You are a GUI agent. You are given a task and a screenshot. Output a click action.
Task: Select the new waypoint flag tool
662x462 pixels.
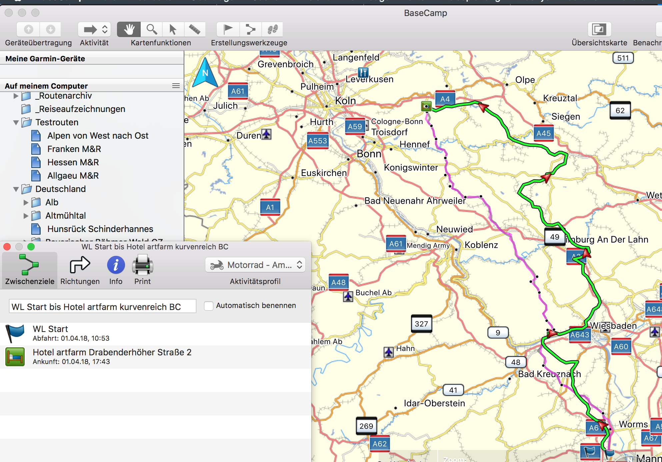[228, 29]
